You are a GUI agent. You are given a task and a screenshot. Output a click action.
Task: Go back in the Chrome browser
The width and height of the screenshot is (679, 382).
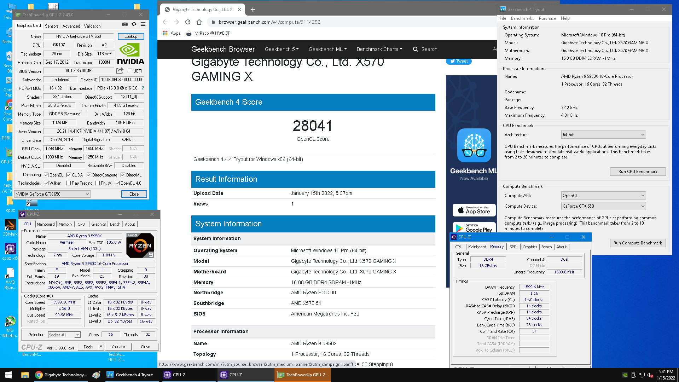[165, 22]
